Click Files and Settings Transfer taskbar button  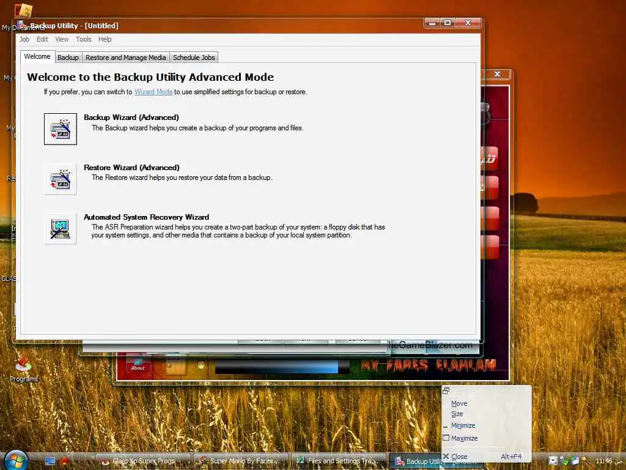coord(339,461)
